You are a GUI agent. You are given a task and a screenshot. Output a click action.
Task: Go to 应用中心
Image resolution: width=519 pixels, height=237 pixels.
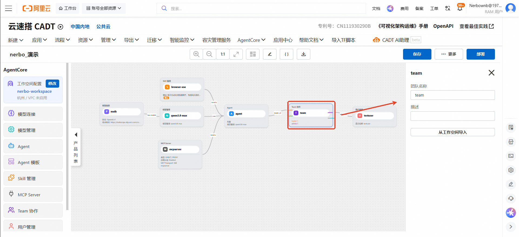[x=283, y=40]
